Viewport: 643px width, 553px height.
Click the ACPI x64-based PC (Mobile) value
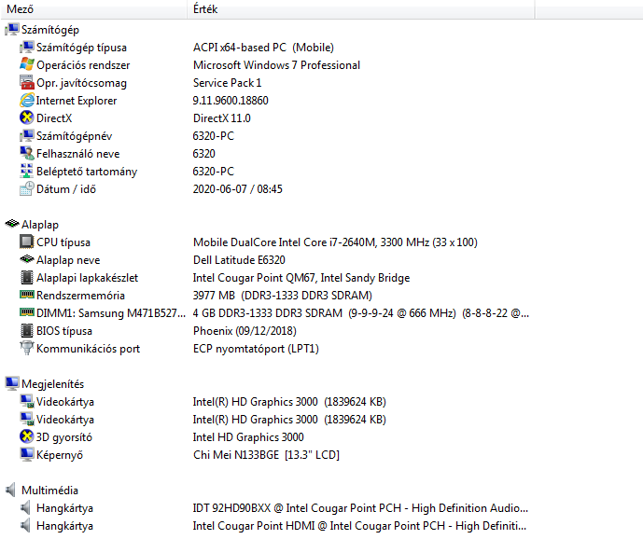tap(263, 48)
